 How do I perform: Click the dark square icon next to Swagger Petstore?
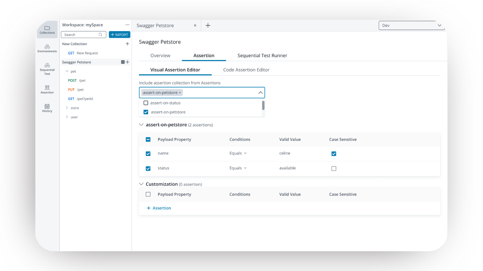point(123,62)
